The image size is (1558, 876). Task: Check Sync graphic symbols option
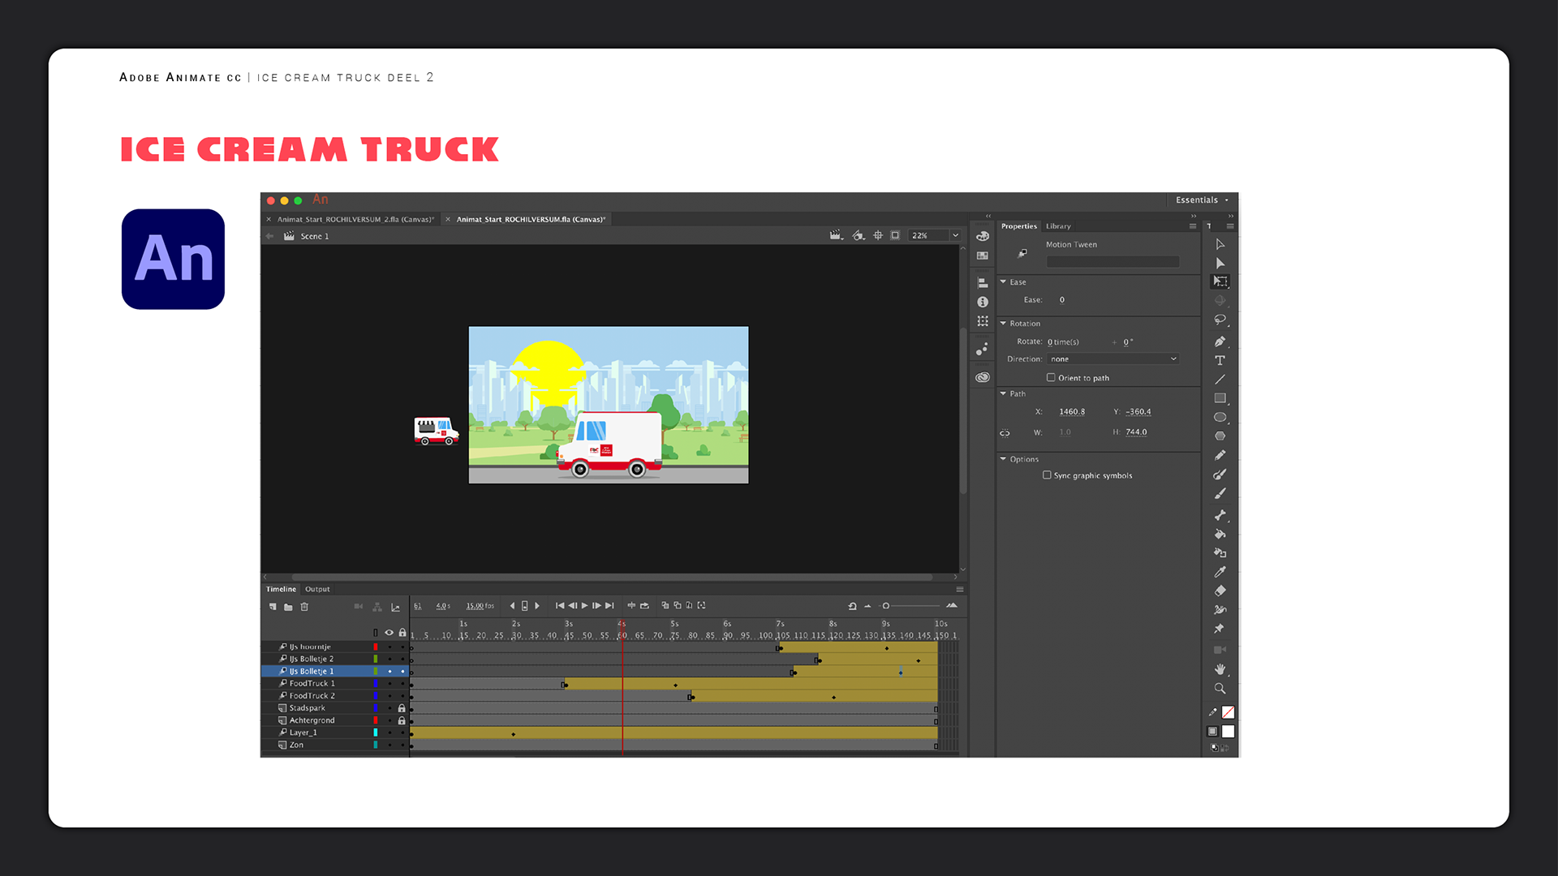[x=1047, y=475]
